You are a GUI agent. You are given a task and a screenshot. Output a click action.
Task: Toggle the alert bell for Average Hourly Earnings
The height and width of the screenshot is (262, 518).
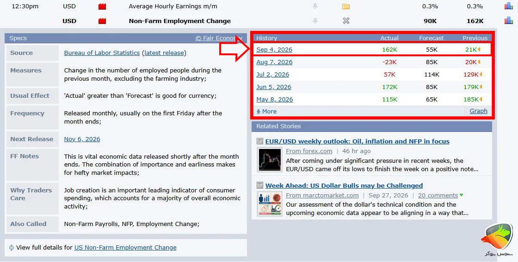(315, 6)
